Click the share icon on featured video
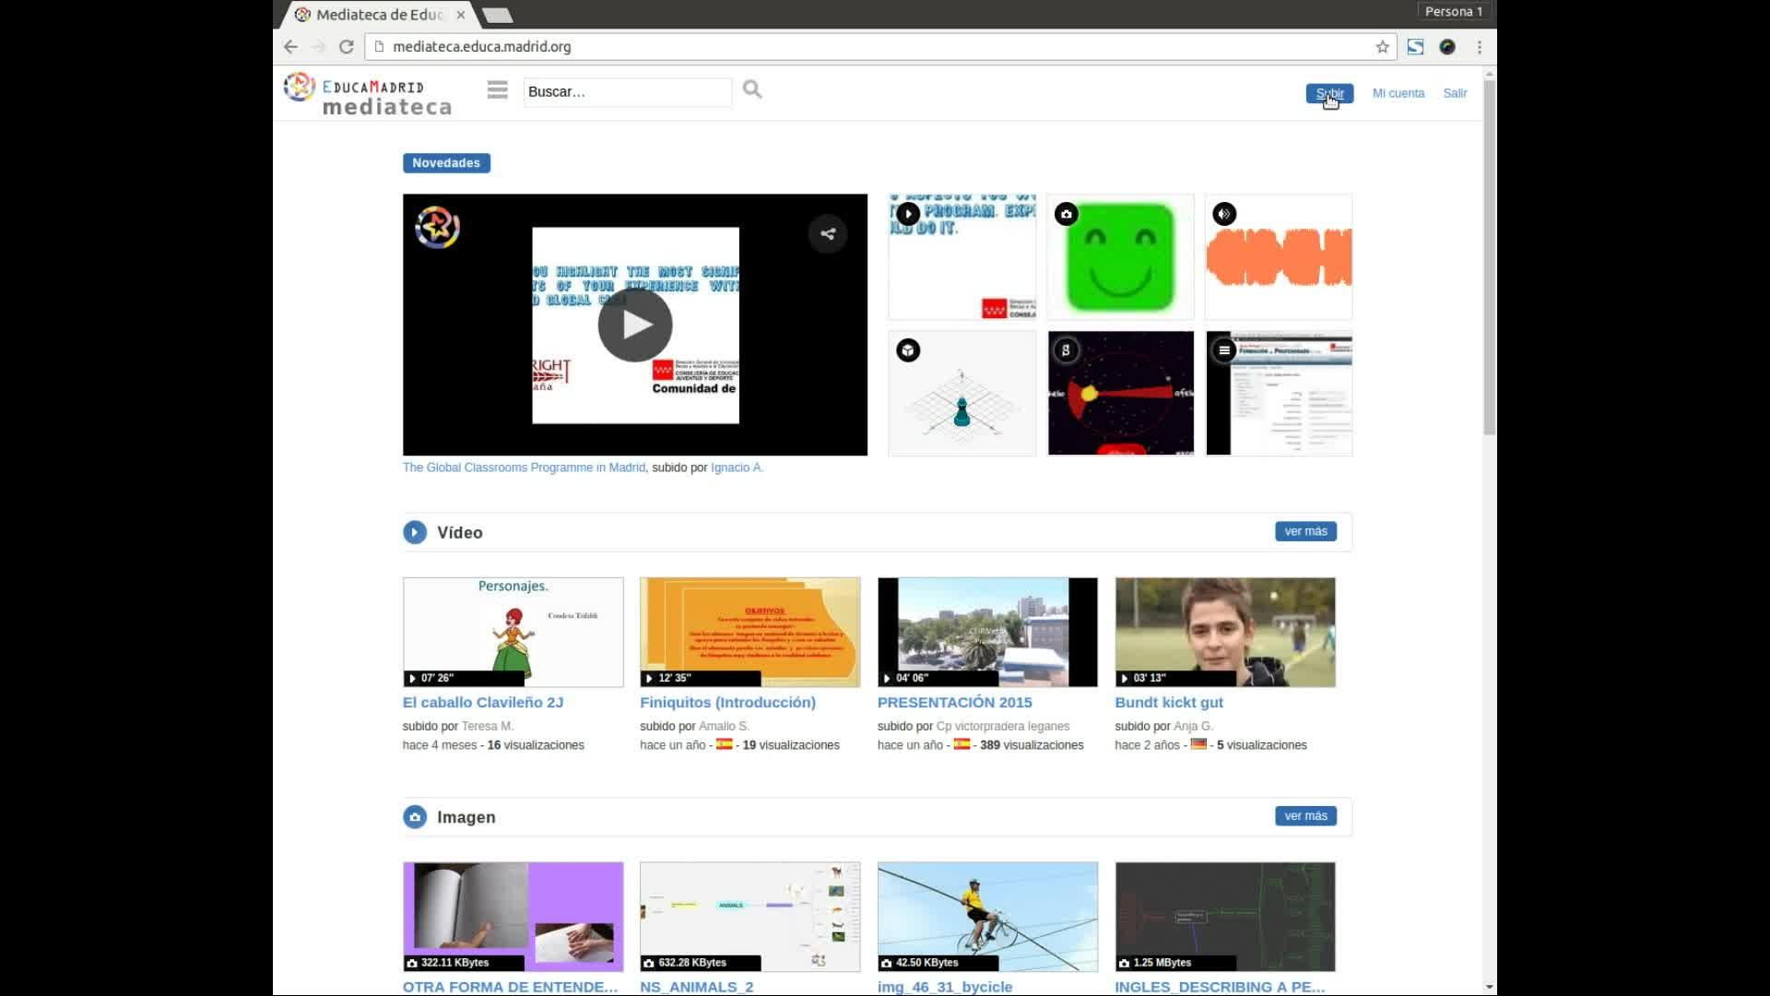 click(x=827, y=233)
